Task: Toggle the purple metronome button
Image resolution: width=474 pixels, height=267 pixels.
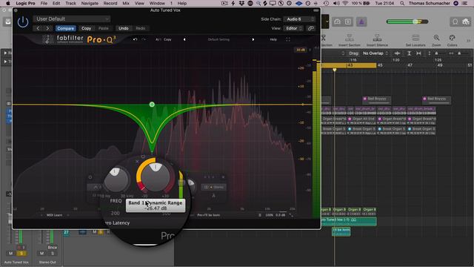Action: [361, 22]
